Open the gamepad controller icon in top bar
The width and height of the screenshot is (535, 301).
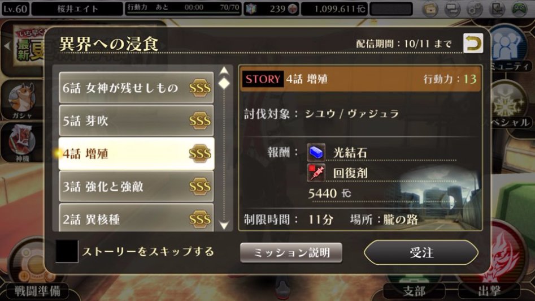519,9
